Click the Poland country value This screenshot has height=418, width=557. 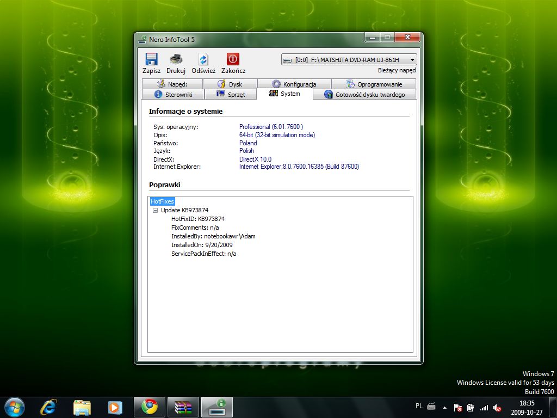coord(248,143)
